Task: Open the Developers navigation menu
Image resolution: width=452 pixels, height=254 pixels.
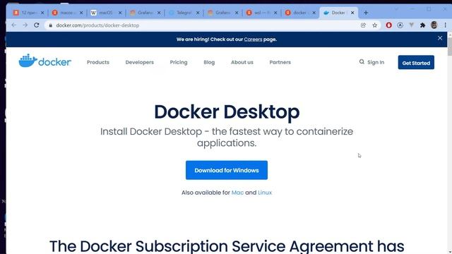Action: [x=140, y=62]
